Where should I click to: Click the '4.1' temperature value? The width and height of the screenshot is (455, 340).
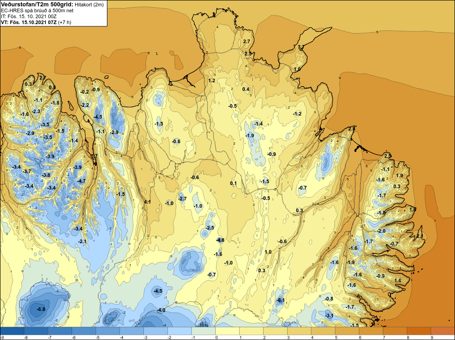[x=147, y=202]
